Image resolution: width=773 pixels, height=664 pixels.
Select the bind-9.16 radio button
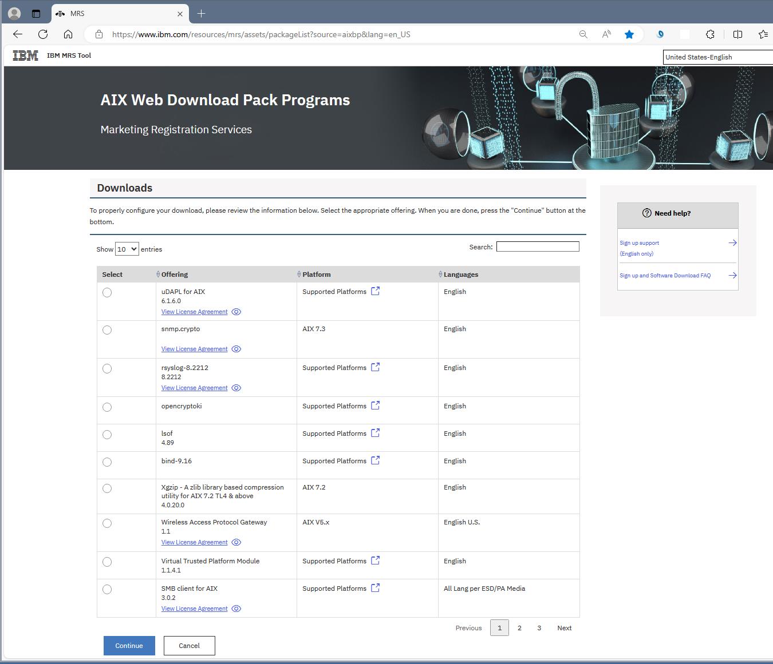click(x=107, y=462)
